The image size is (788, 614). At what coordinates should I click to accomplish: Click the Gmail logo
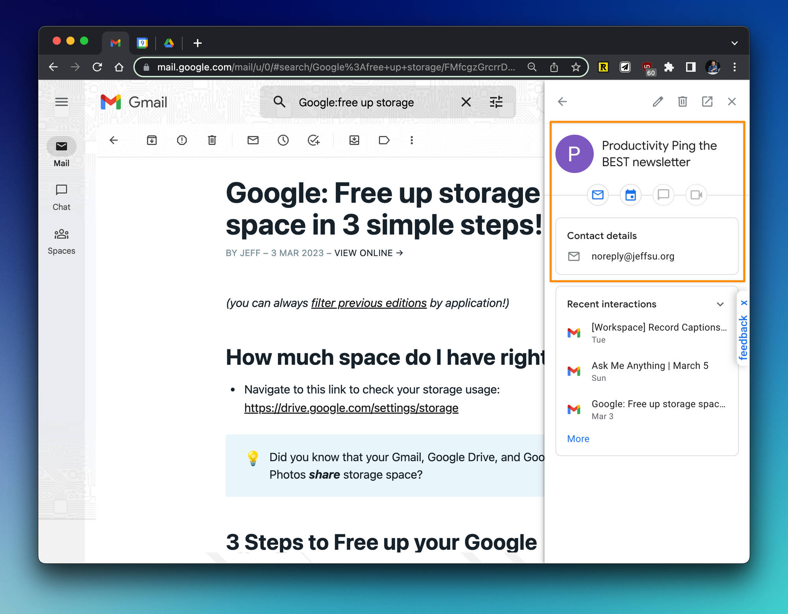pos(134,102)
